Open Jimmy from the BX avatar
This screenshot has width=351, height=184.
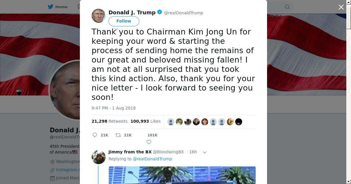tap(99, 157)
